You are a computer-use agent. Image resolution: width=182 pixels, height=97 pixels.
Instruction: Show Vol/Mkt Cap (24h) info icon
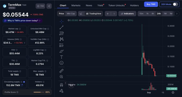click(48, 39)
